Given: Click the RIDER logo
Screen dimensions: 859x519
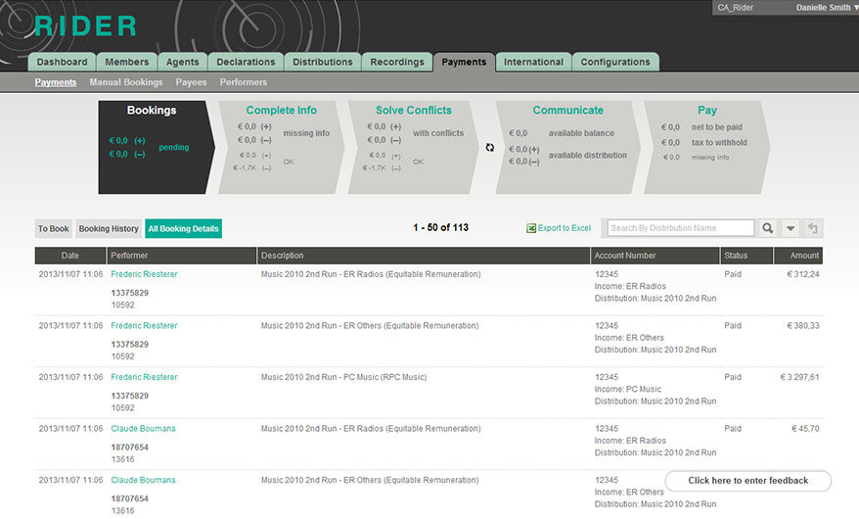Looking at the screenshot, I should 85,26.
